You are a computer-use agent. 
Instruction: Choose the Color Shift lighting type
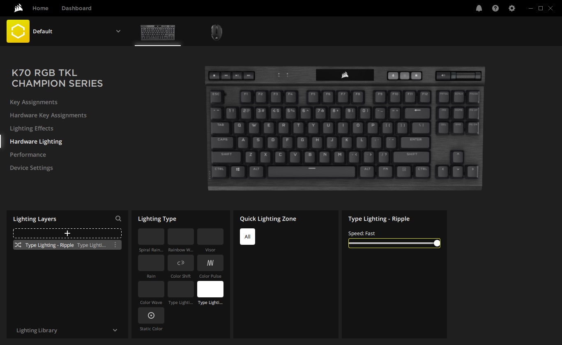tap(181, 263)
